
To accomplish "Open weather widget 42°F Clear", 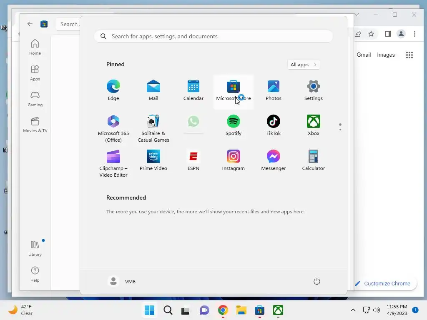I will pyautogui.click(x=21, y=310).
